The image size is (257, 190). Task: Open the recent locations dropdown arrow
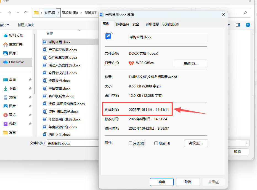pyautogui.click(x=18, y=13)
